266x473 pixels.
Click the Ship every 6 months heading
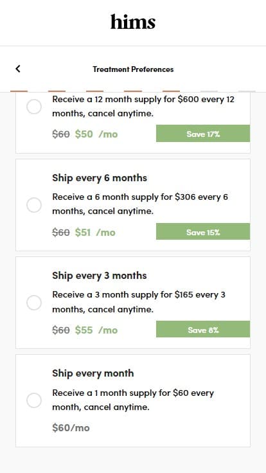[x=100, y=177]
